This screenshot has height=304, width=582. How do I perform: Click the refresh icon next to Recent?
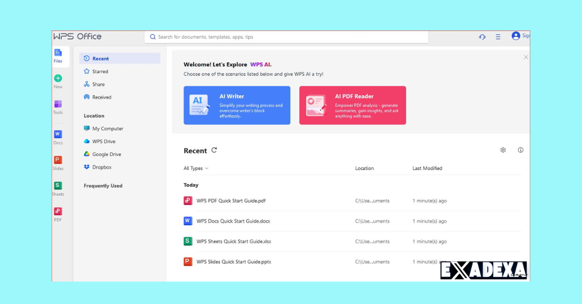tap(214, 150)
